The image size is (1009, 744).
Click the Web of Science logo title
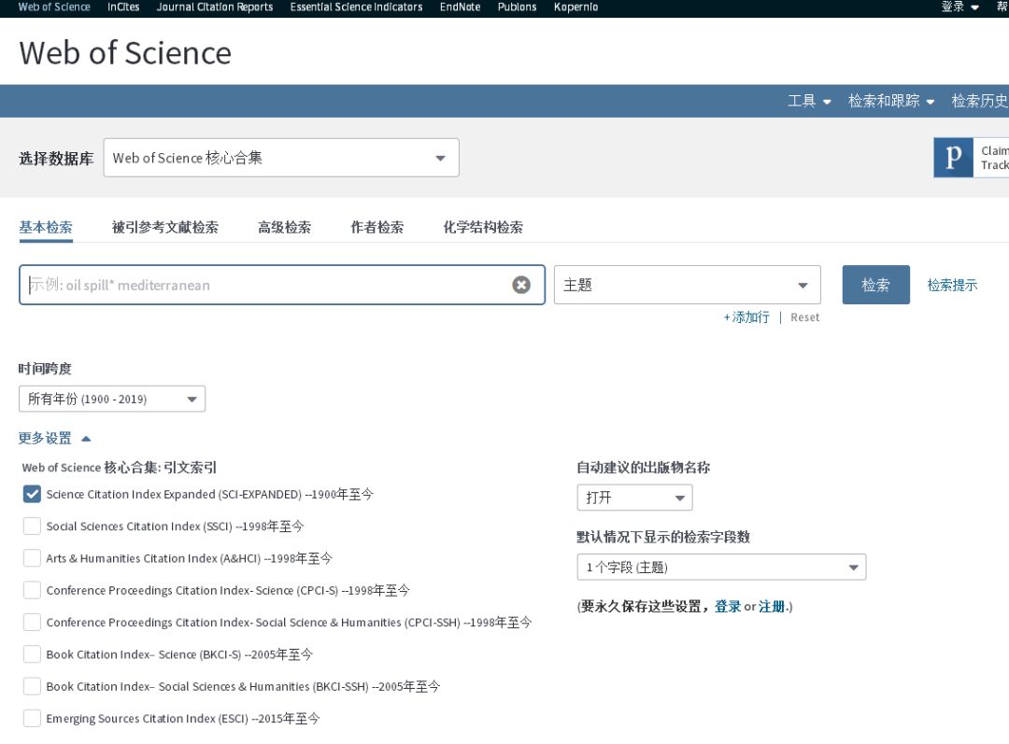point(125,52)
